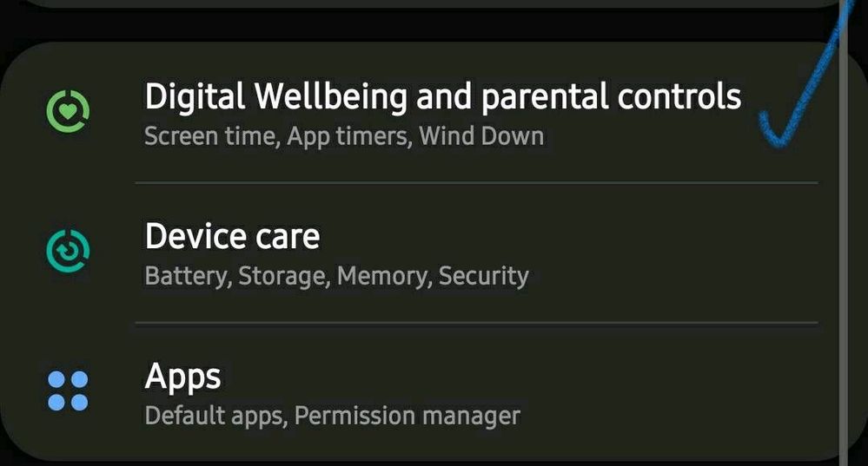Click the vertical scrollbar at right edge
The image size is (868, 466).
(845, 233)
